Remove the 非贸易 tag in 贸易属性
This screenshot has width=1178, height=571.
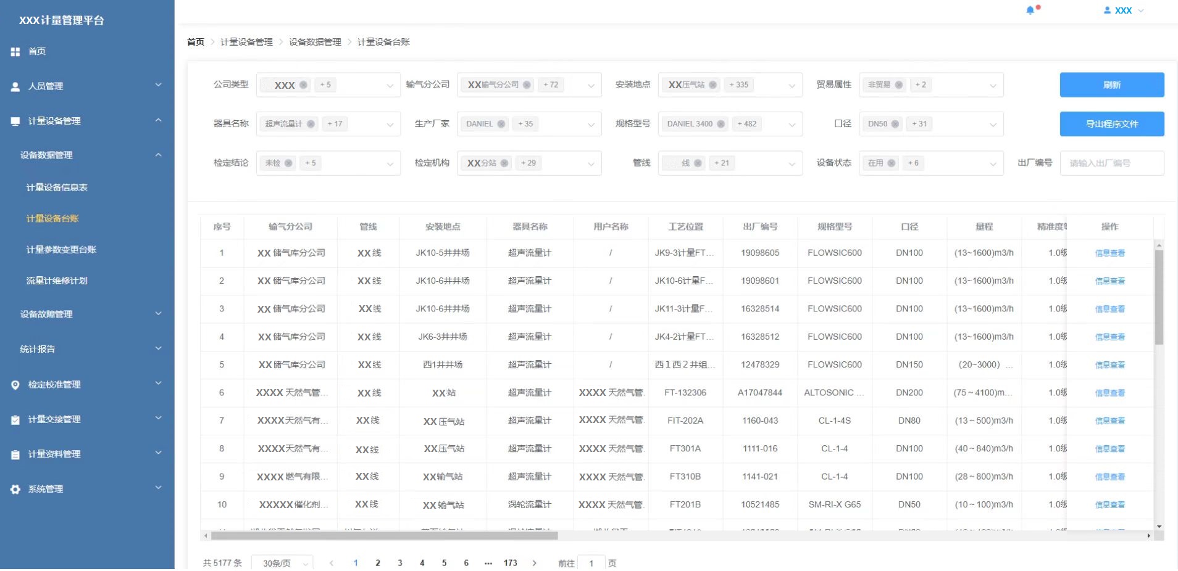pyautogui.click(x=898, y=85)
